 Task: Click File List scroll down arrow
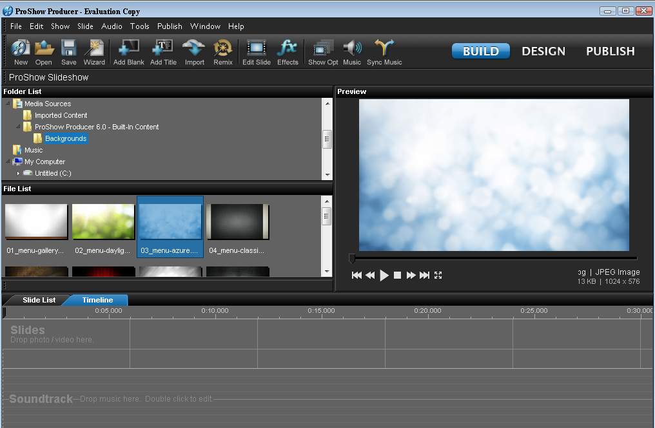tap(327, 272)
